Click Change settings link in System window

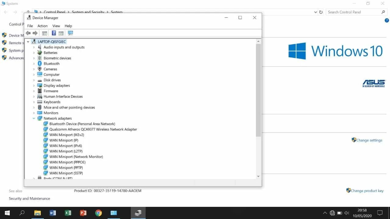[369, 140]
